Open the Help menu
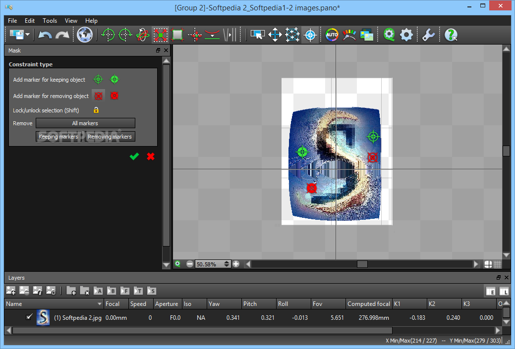 pyautogui.click(x=91, y=21)
